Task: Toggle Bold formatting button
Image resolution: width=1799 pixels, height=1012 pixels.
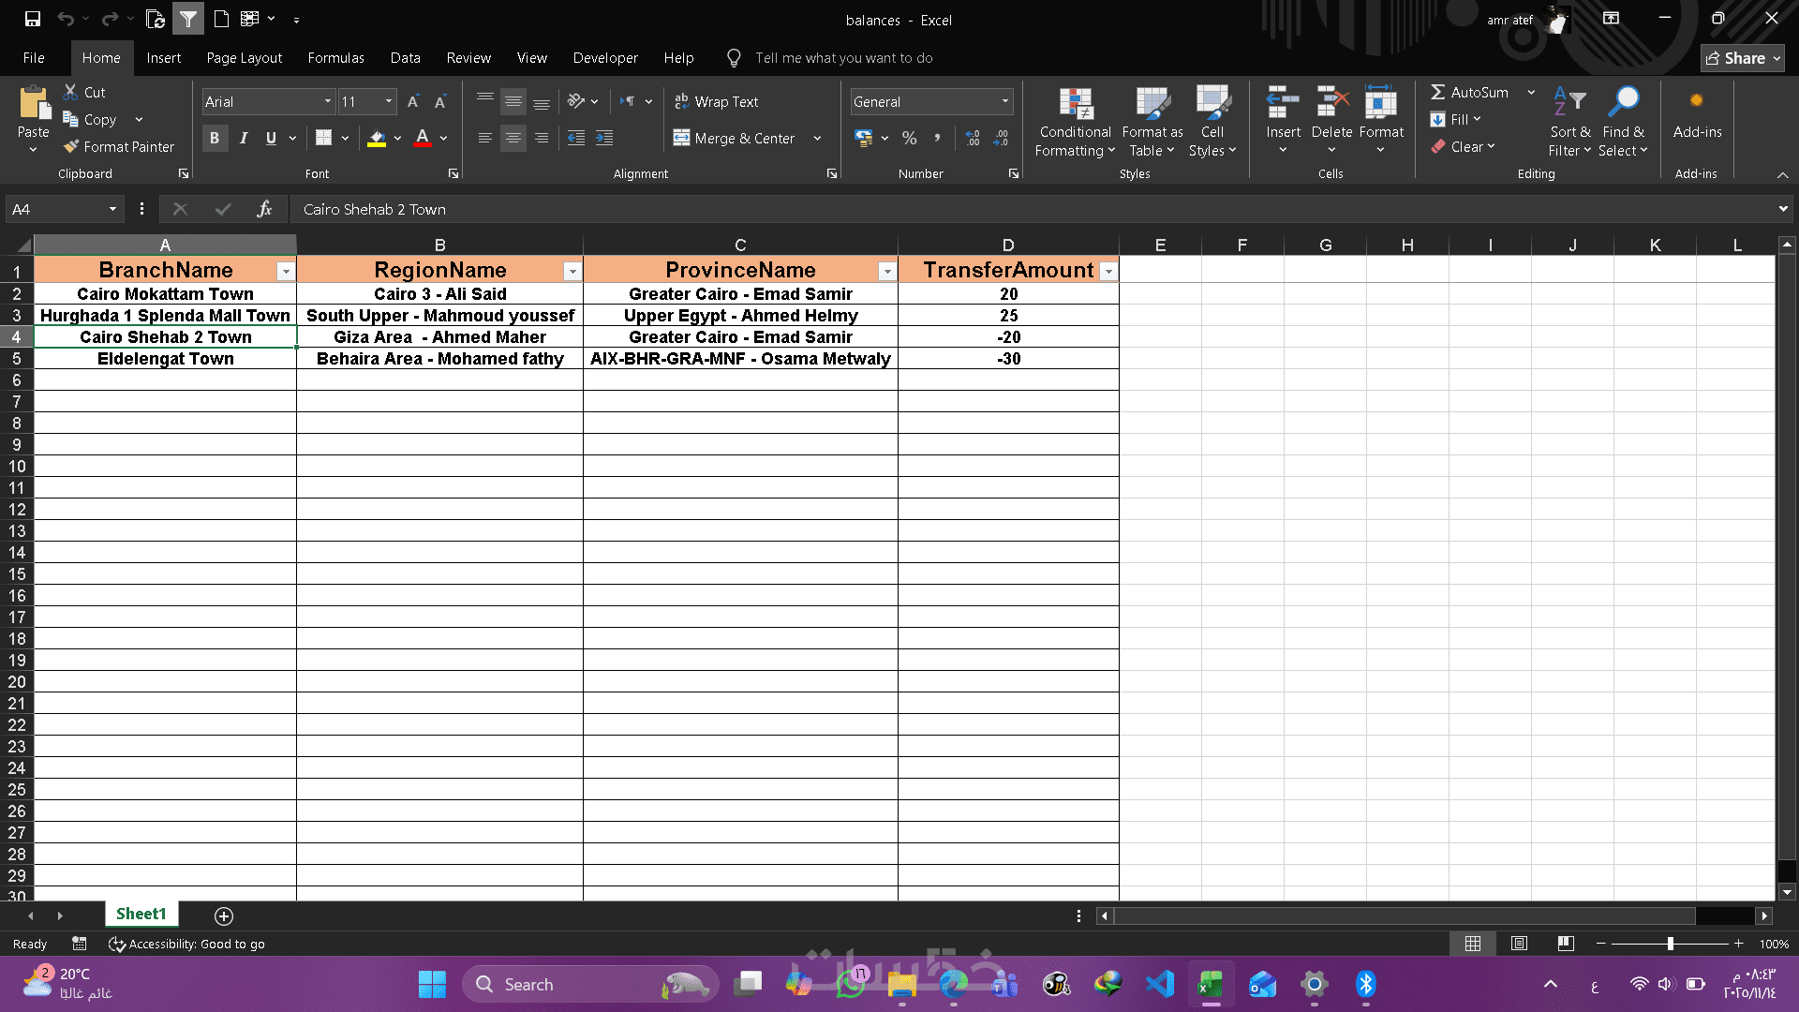Action: coord(215,138)
